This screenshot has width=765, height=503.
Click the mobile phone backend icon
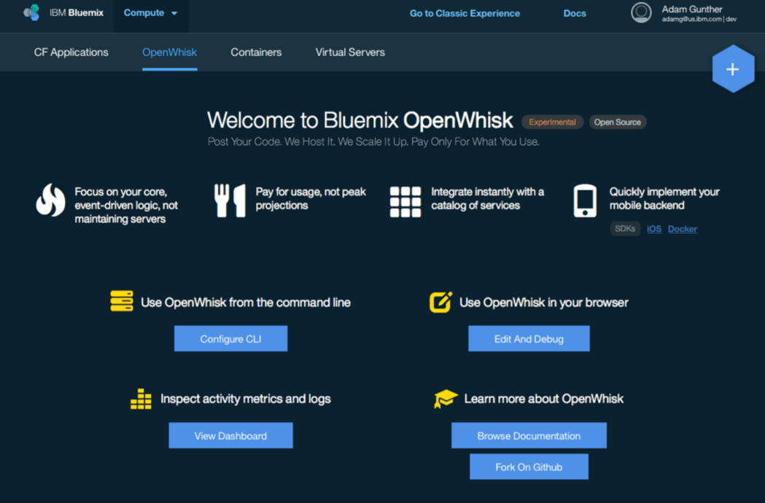[584, 200]
